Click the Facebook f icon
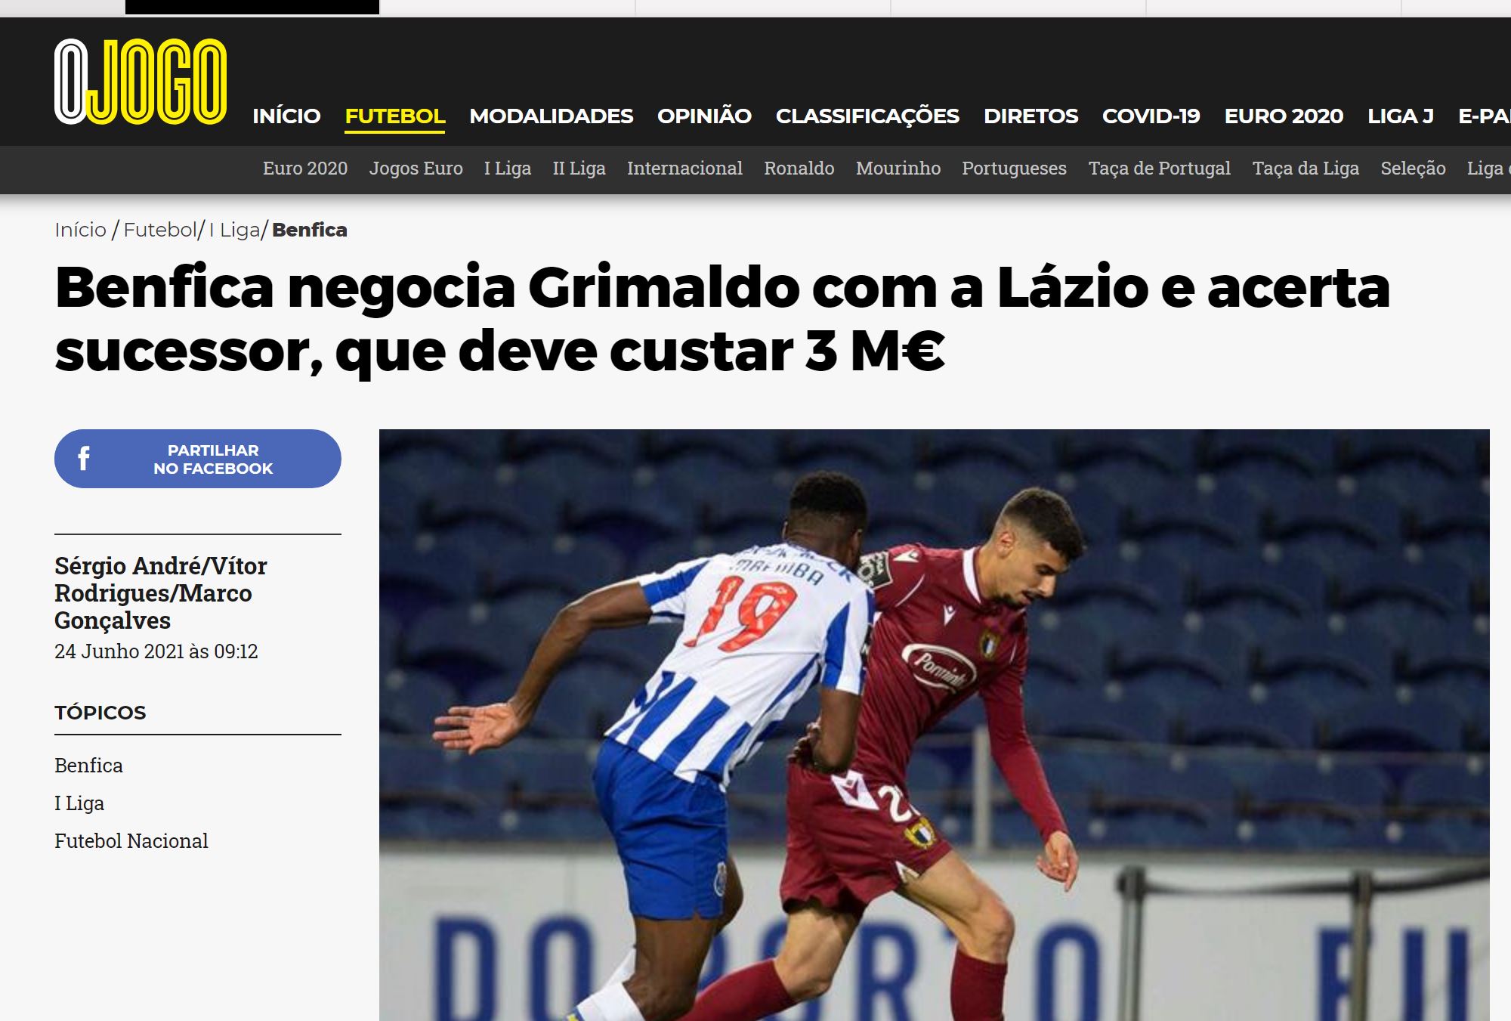This screenshot has width=1511, height=1021. click(x=84, y=458)
